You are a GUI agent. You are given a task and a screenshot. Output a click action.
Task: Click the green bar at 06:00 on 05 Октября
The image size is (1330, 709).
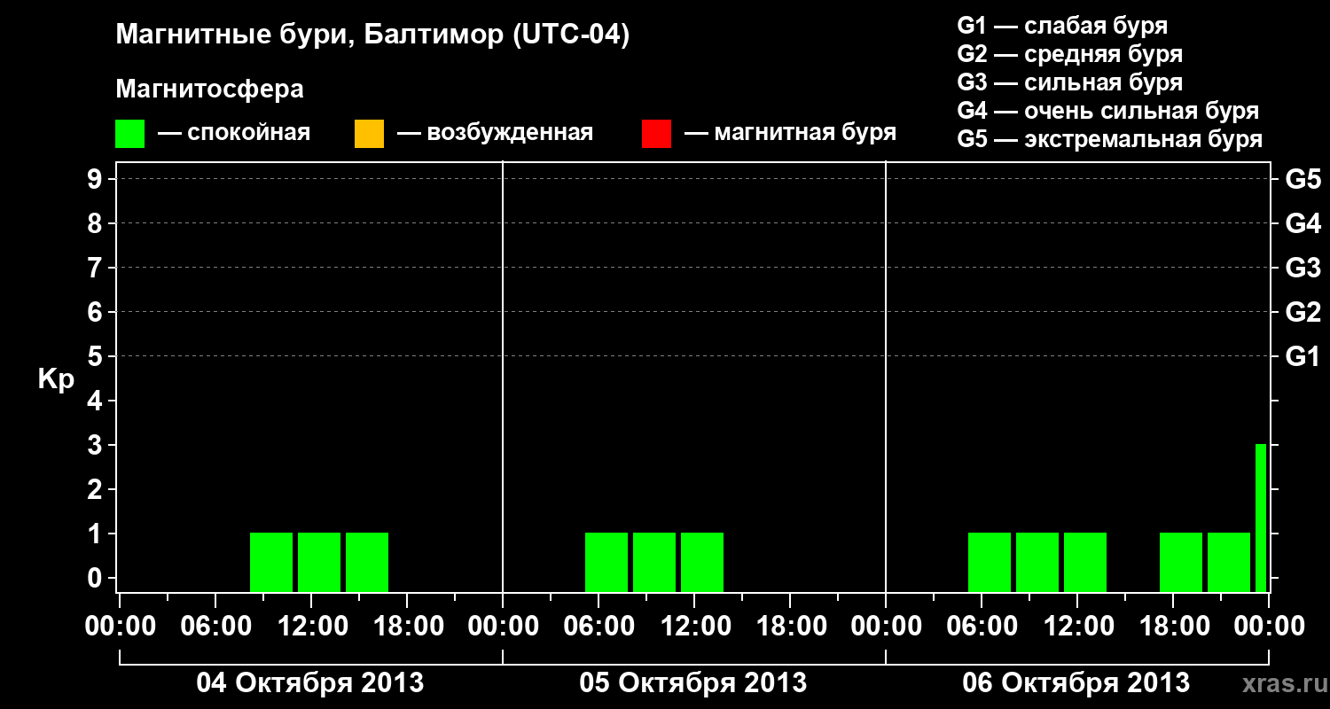pos(606,562)
